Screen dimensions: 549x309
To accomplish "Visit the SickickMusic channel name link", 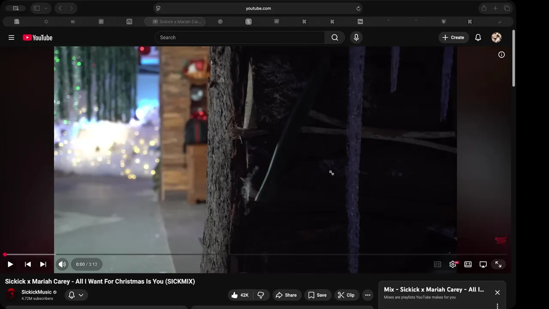I will (x=36, y=292).
